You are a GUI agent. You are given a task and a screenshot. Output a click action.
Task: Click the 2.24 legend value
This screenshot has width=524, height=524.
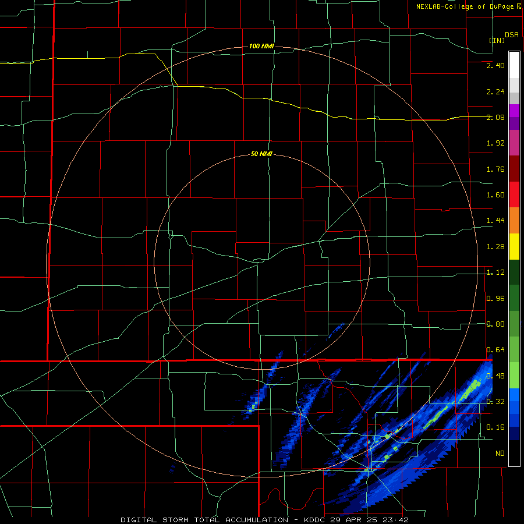coord(495,91)
